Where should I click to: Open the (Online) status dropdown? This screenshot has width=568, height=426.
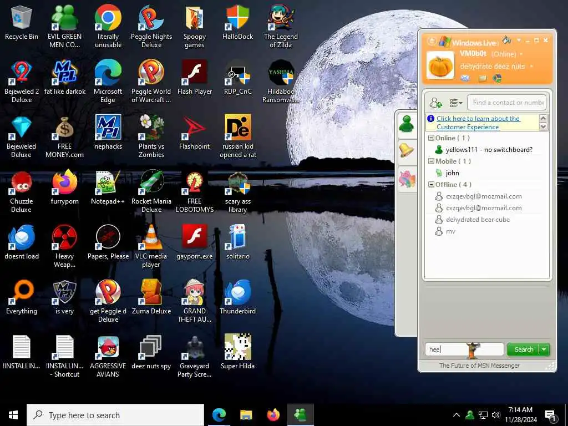507,54
